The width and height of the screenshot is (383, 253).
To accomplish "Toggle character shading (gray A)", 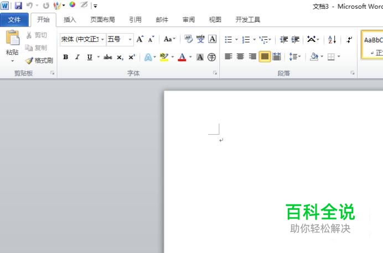I will pos(200,57).
